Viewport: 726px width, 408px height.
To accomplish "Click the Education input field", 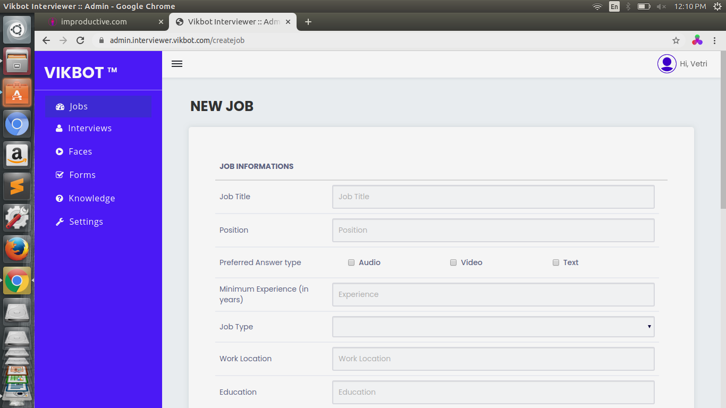I will [493, 392].
